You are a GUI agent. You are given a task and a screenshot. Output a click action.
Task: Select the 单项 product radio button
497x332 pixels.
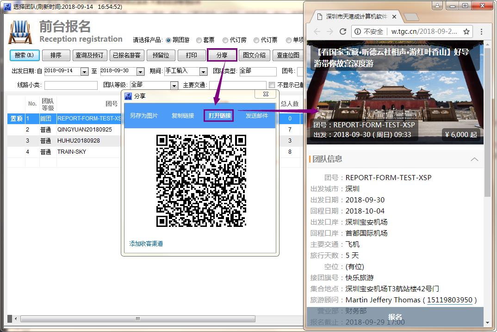pos(289,40)
